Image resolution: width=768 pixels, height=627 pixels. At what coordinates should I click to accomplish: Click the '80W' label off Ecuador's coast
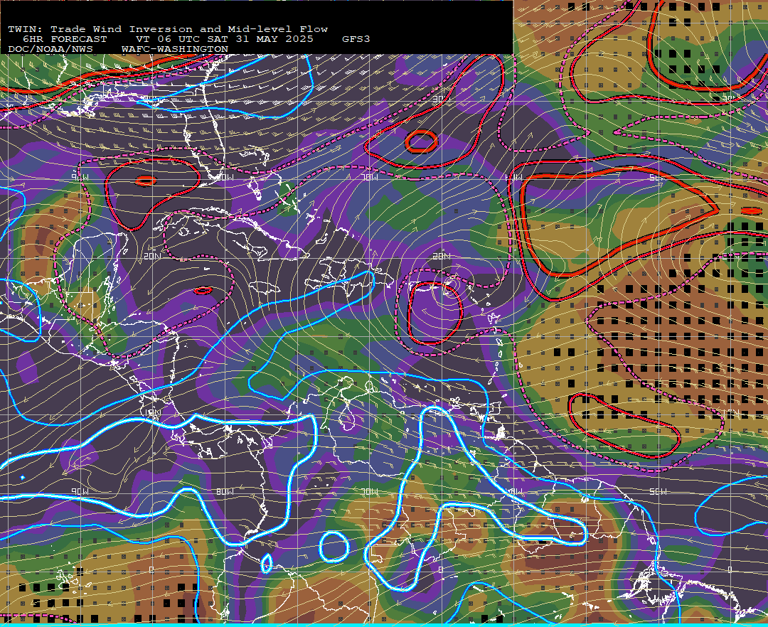[225, 491]
